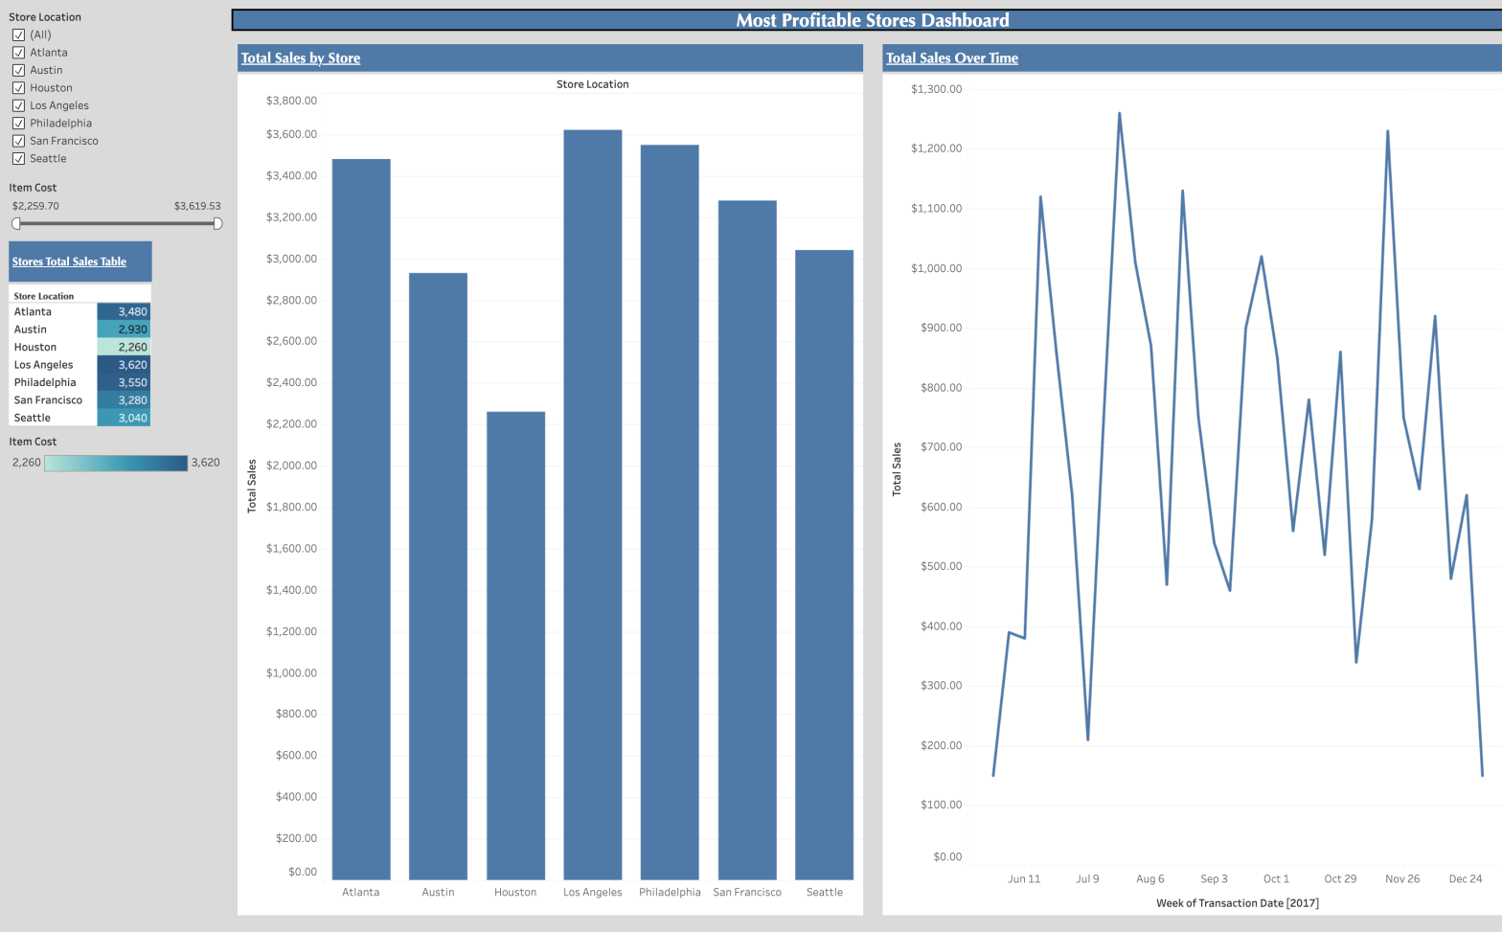Click the Most Profitable Stores Dashboard title
This screenshot has width=1502, height=932.
coord(872,20)
